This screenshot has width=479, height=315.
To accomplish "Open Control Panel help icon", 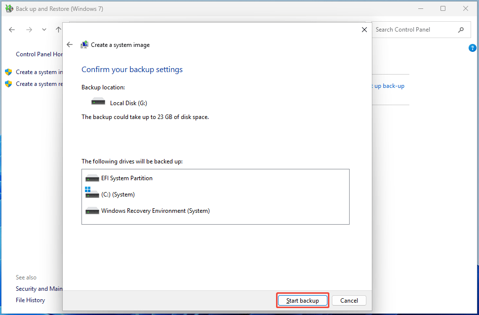I will (x=472, y=48).
